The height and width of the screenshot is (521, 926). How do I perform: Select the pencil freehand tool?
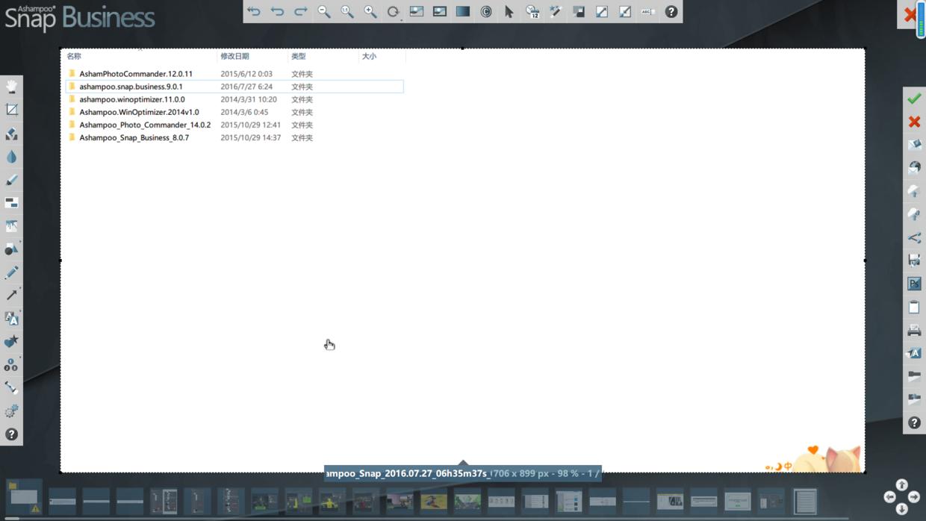(11, 272)
